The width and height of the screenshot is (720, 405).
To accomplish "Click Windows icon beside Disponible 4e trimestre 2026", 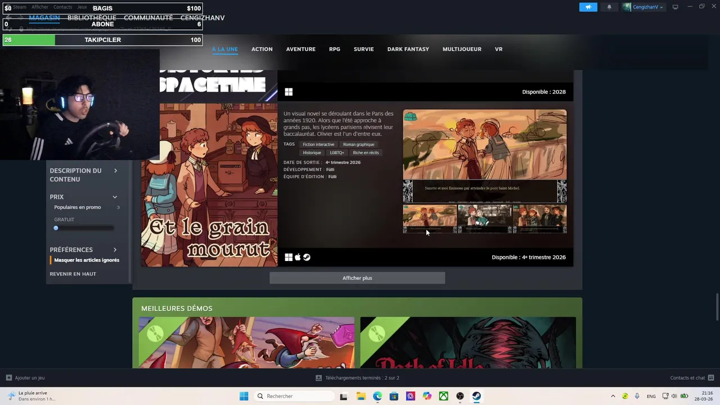I will tap(289, 257).
